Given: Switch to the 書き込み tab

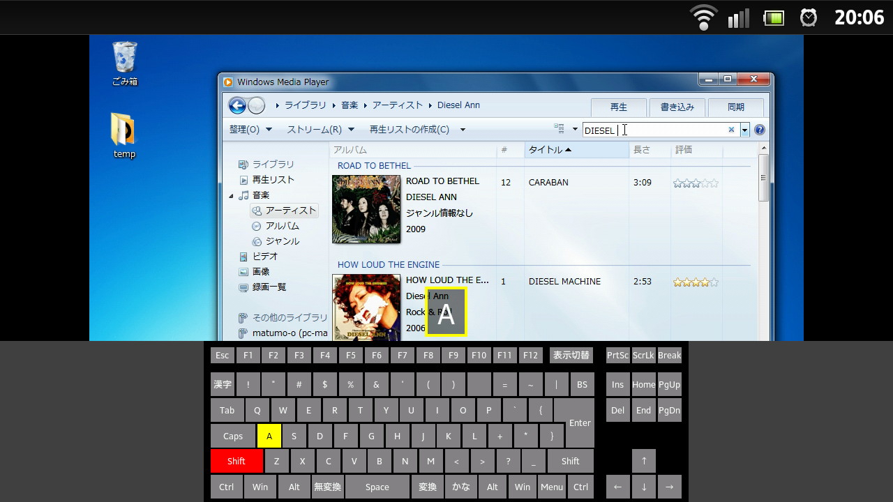Looking at the screenshot, I should point(676,107).
